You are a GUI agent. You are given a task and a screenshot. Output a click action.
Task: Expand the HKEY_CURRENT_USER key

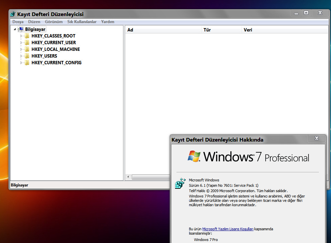(x=21, y=43)
